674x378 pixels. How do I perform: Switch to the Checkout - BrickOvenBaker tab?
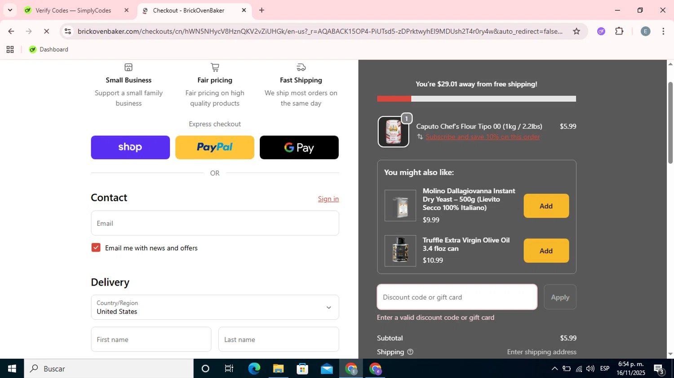[x=188, y=10]
